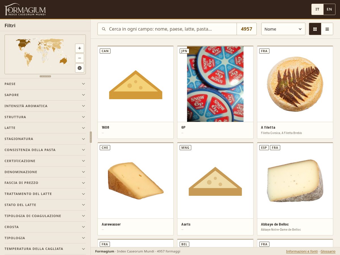
Task: Expand the Struttura filter section
Action: pyautogui.click(x=45, y=117)
